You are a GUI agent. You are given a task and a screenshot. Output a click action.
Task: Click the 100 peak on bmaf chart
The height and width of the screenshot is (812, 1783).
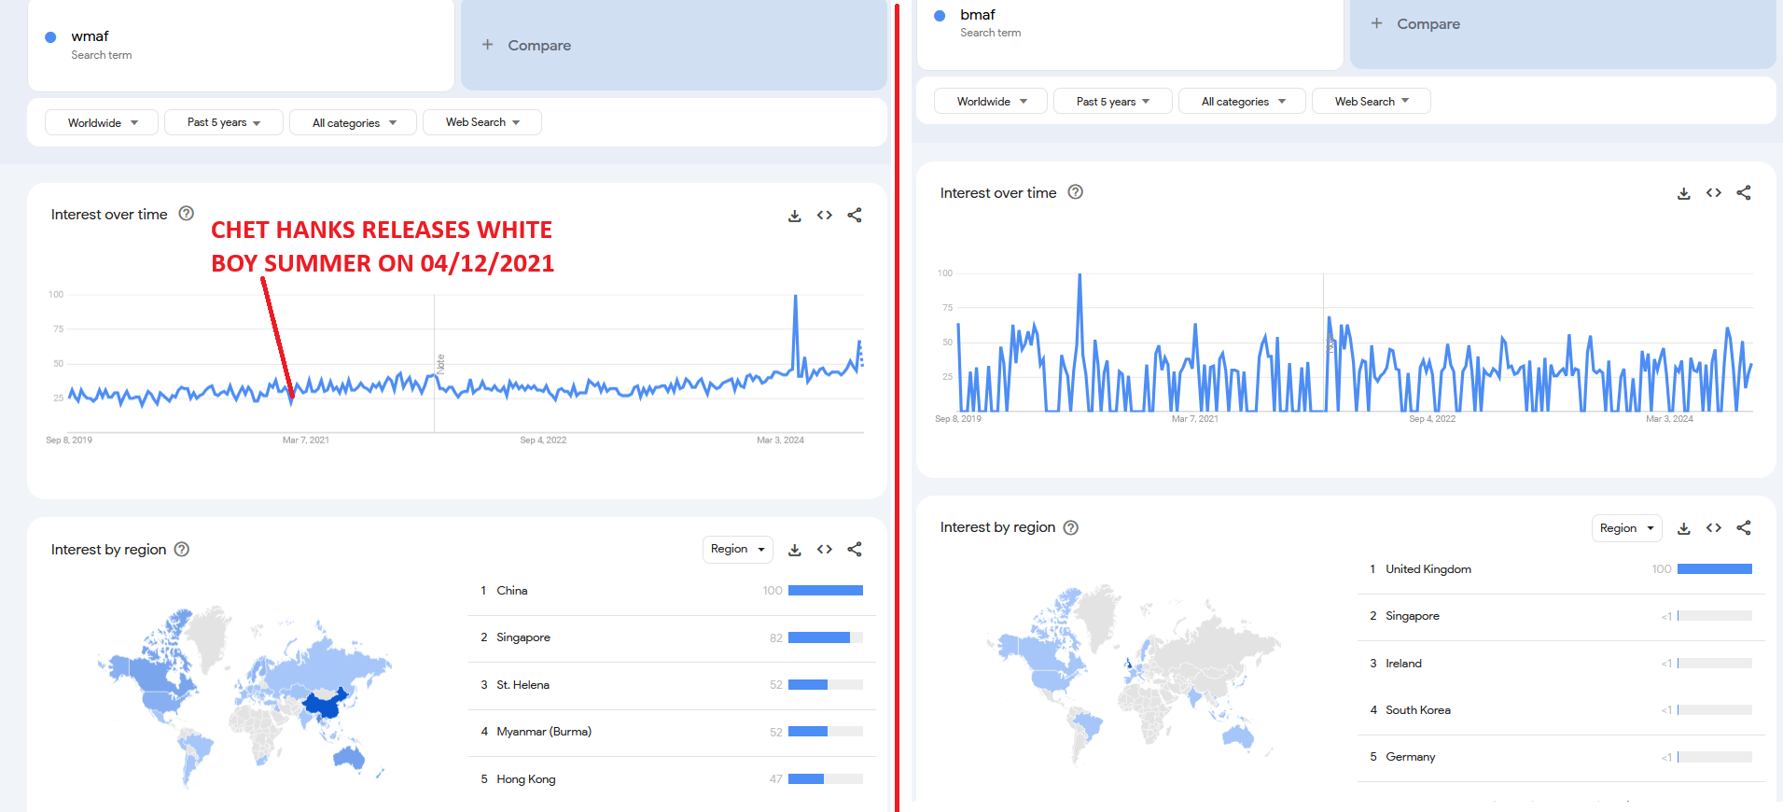(x=1080, y=275)
